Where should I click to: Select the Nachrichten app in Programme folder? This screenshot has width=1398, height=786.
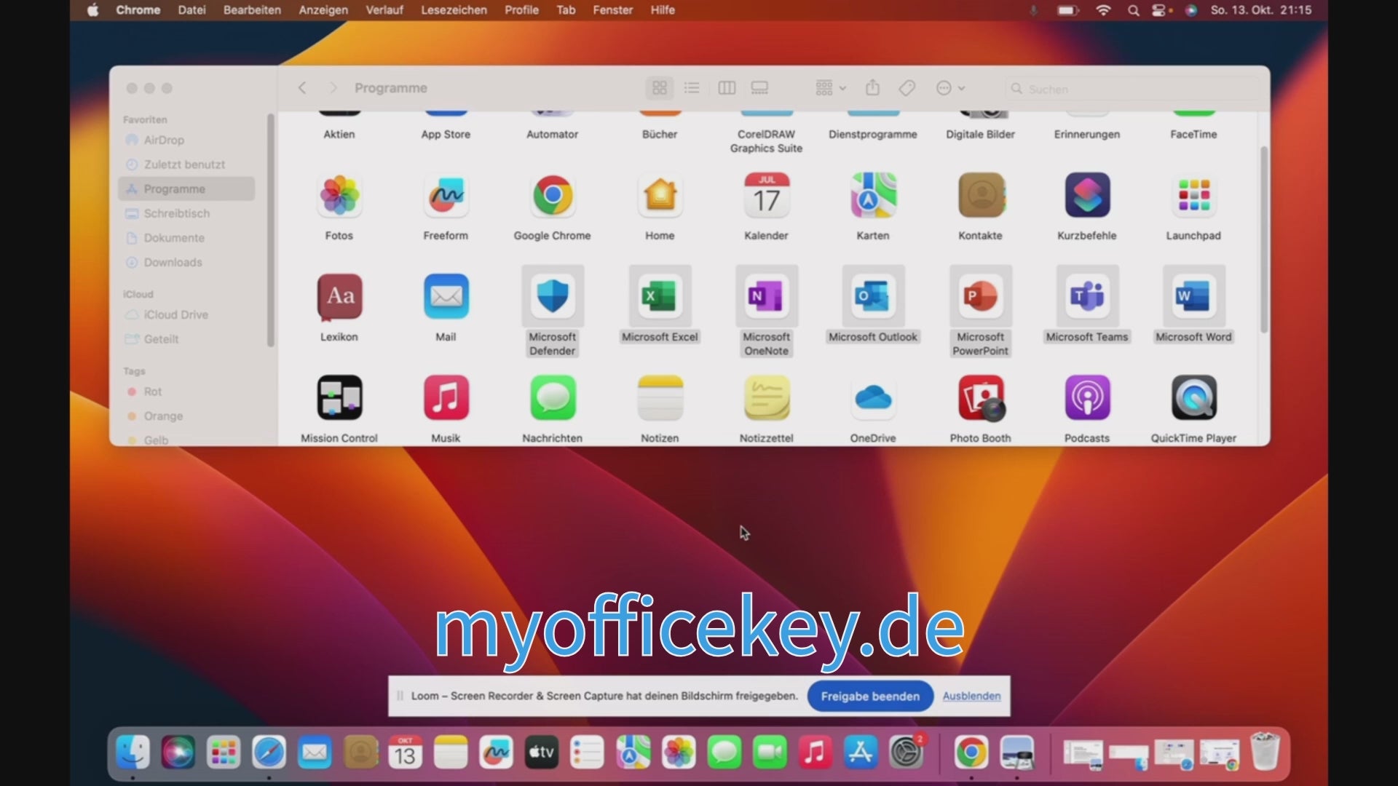[x=553, y=398]
